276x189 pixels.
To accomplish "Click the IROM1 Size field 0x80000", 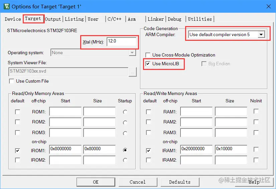I will (x=100, y=149).
